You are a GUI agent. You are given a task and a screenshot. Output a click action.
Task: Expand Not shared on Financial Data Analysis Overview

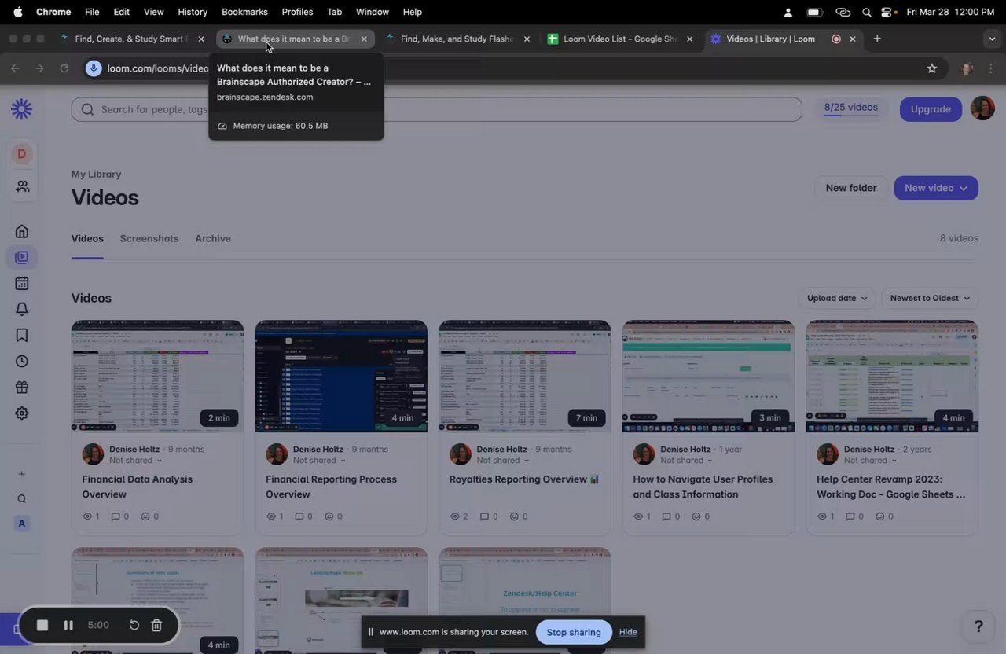[x=136, y=461]
